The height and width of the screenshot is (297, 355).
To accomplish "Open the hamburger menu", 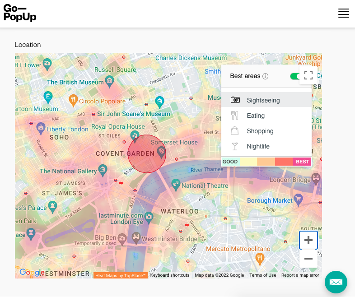I will click(x=343, y=13).
